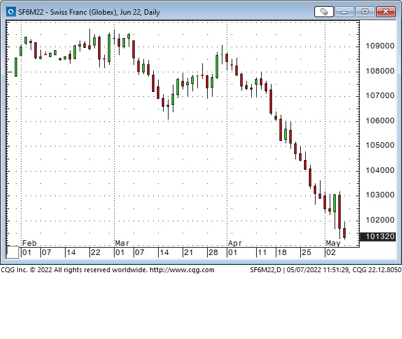Screen dimensions: 402x339
Task: Click the CQG chart icon in title bar
Action: point(11,12)
